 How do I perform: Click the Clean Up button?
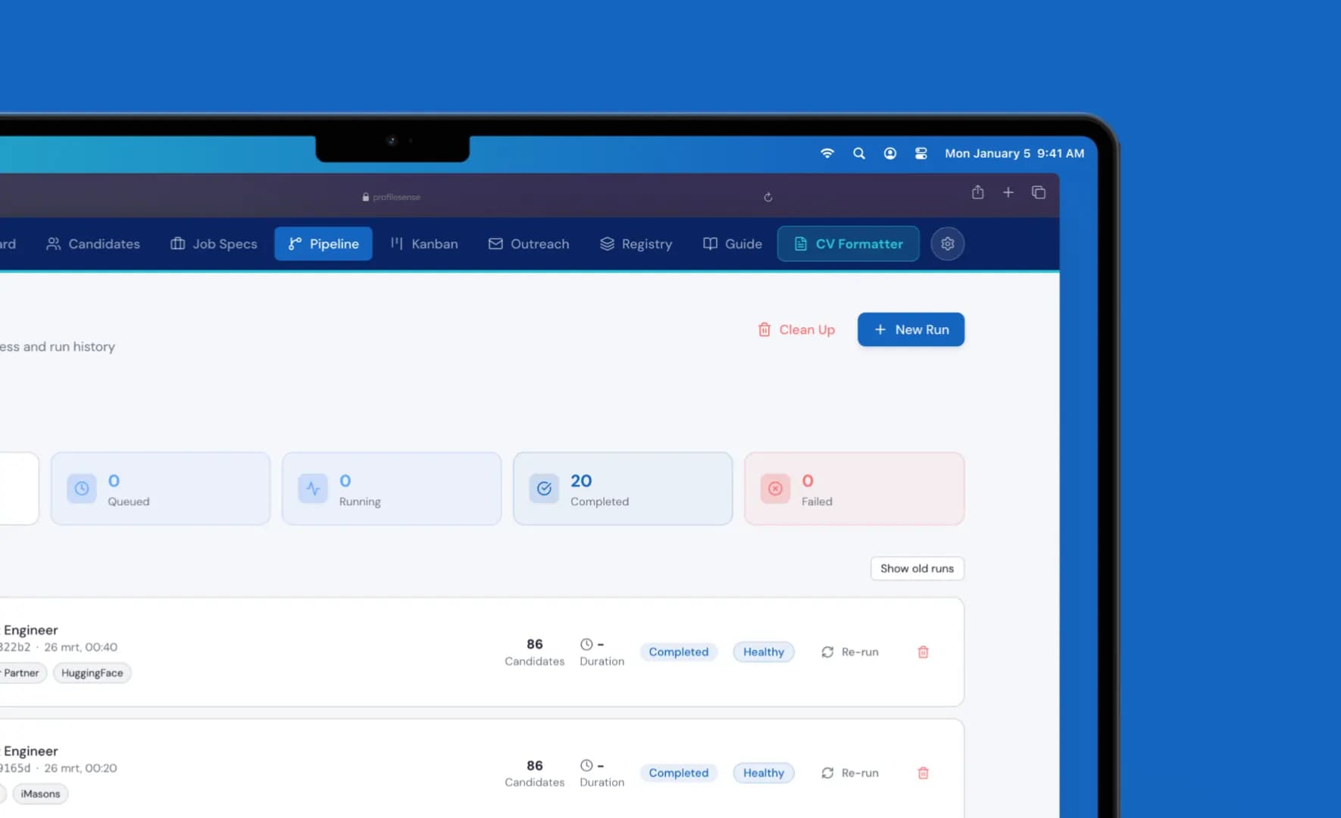[x=796, y=329]
